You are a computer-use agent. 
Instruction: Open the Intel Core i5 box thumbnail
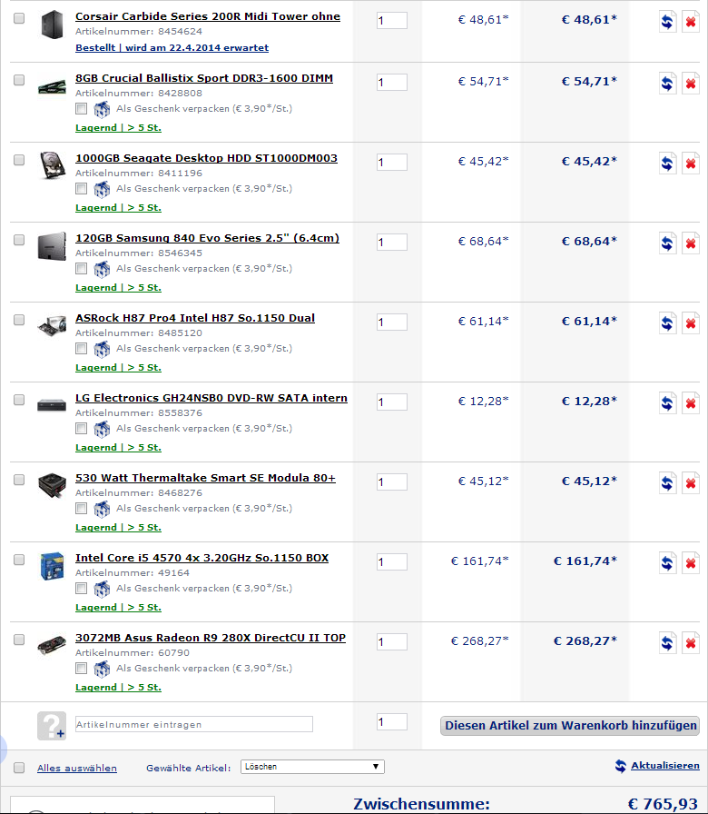(x=52, y=566)
